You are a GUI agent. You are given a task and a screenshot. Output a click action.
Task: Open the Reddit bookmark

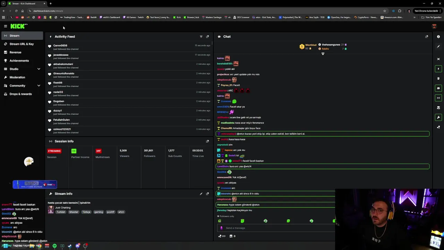(92, 17)
